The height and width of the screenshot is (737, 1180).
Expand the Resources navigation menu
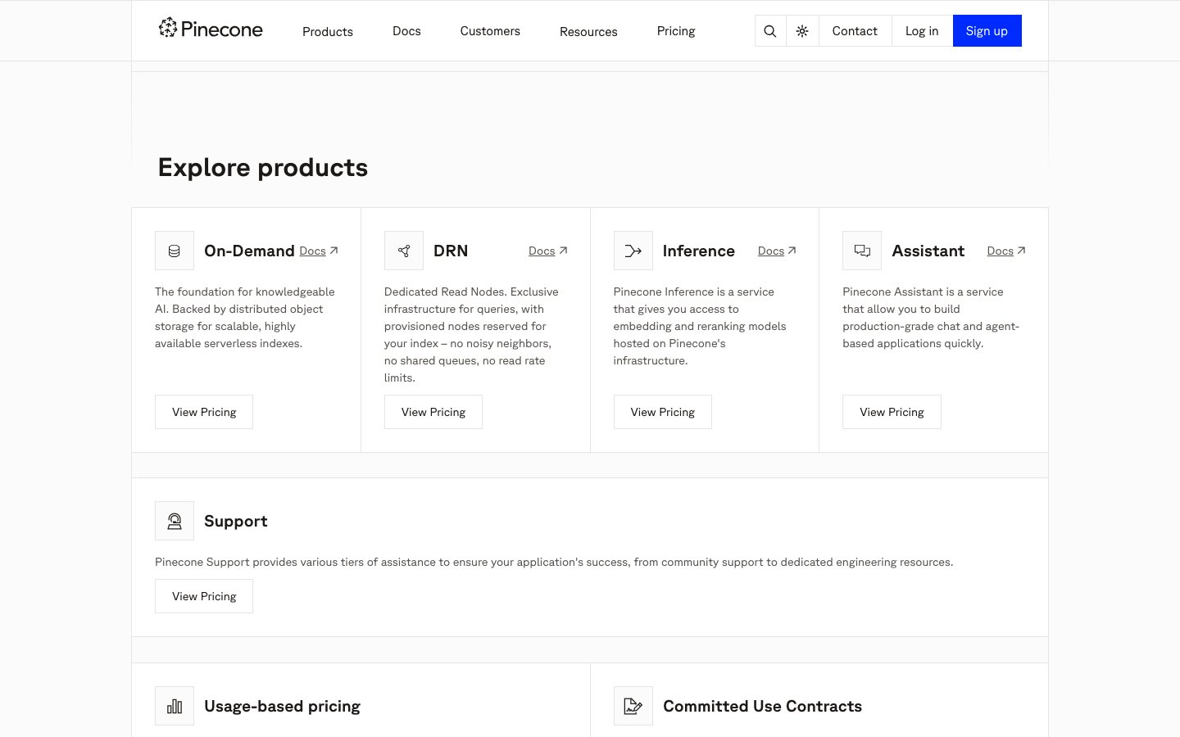click(x=588, y=31)
